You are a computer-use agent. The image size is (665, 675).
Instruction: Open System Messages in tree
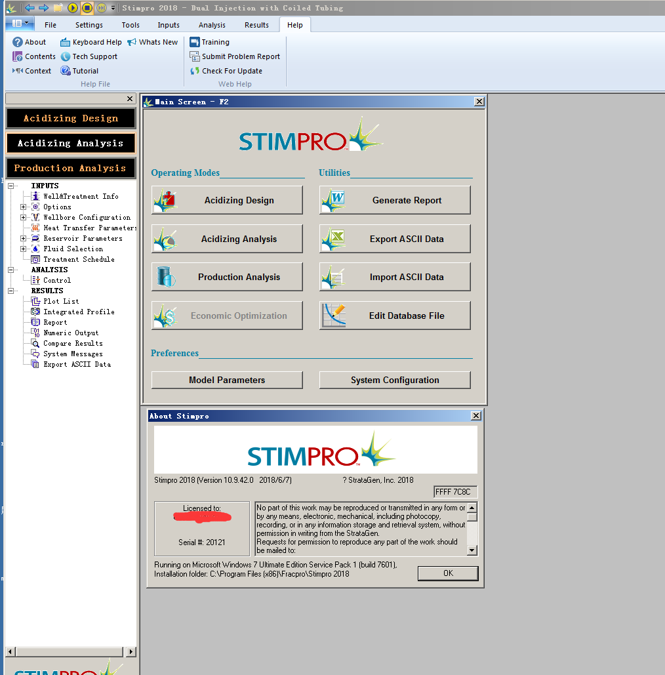point(73,354)
